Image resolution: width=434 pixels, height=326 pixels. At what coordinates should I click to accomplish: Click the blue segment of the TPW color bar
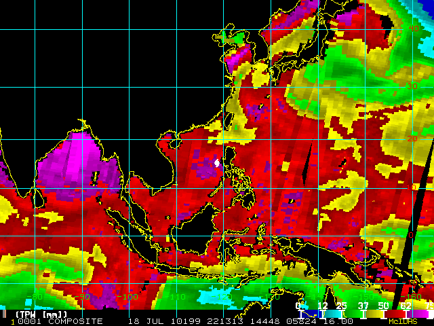[x=311, y=314]
